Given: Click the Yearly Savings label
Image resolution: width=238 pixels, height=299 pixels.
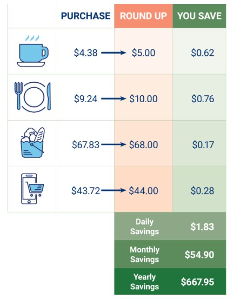Looking at the screenshot, I should 145,282.
